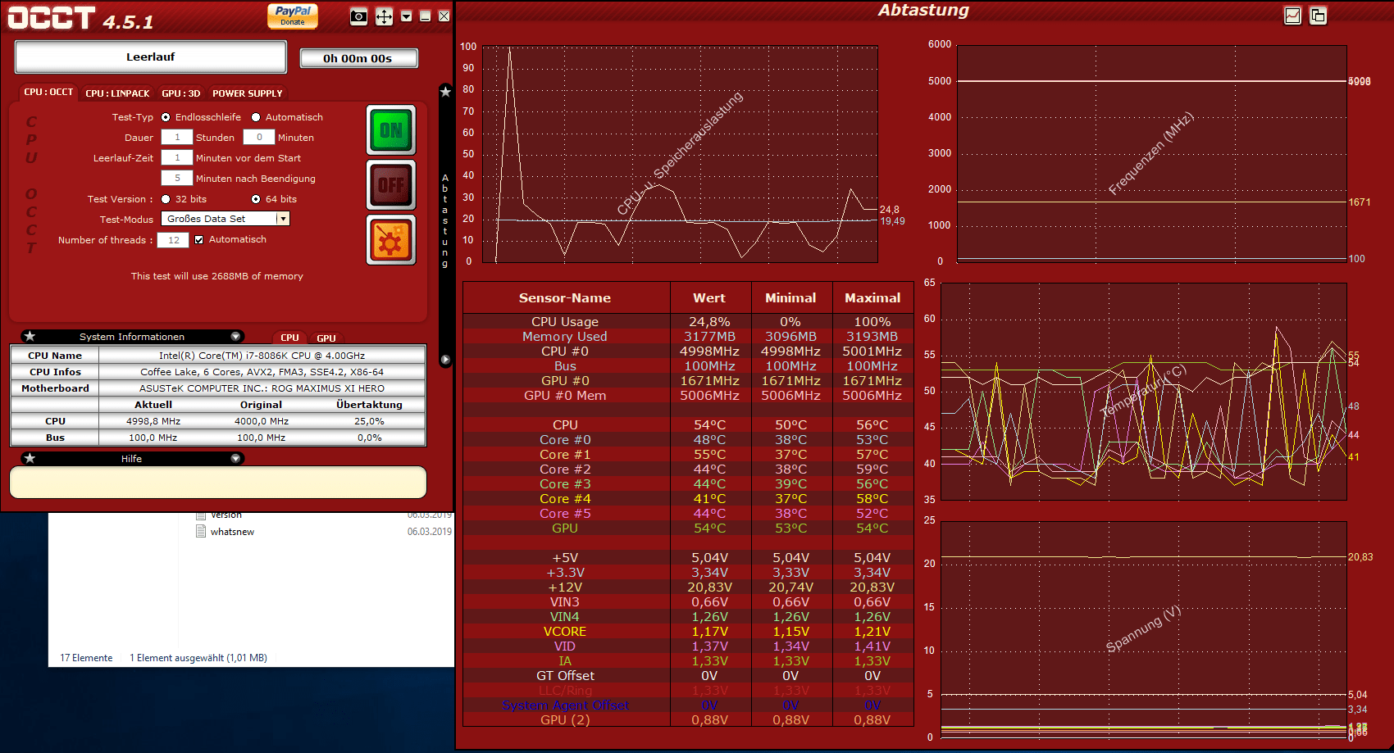Click the vertical Abtastung strip label
The height and width of the screenshot is (753, 1394).
pyautogui.click(x=445, y=221)
